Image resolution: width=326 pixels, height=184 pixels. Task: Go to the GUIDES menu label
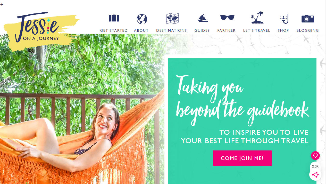point(202,30)
